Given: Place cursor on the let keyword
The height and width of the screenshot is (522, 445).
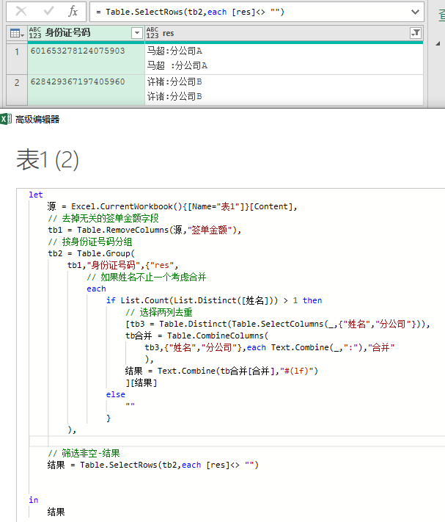Looking at the screenshot, I should (36, 195).
